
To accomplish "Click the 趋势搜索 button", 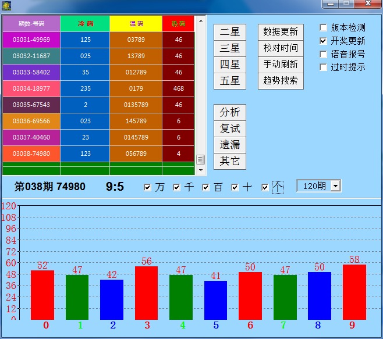I will tap(281, 81).
